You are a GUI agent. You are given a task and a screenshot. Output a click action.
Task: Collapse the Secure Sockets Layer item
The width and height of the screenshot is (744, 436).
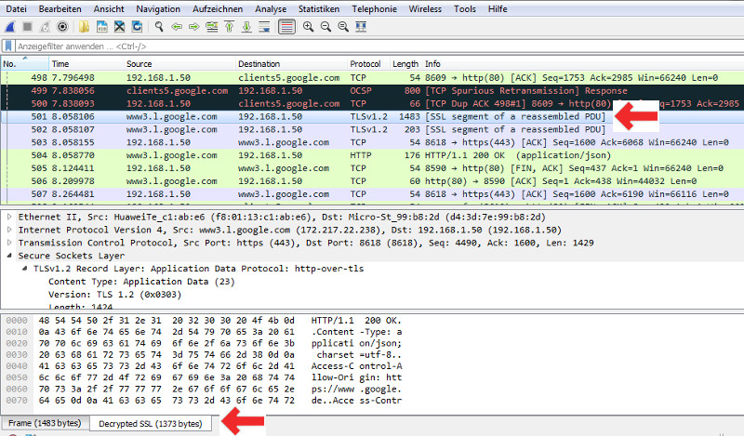point(9,256)
